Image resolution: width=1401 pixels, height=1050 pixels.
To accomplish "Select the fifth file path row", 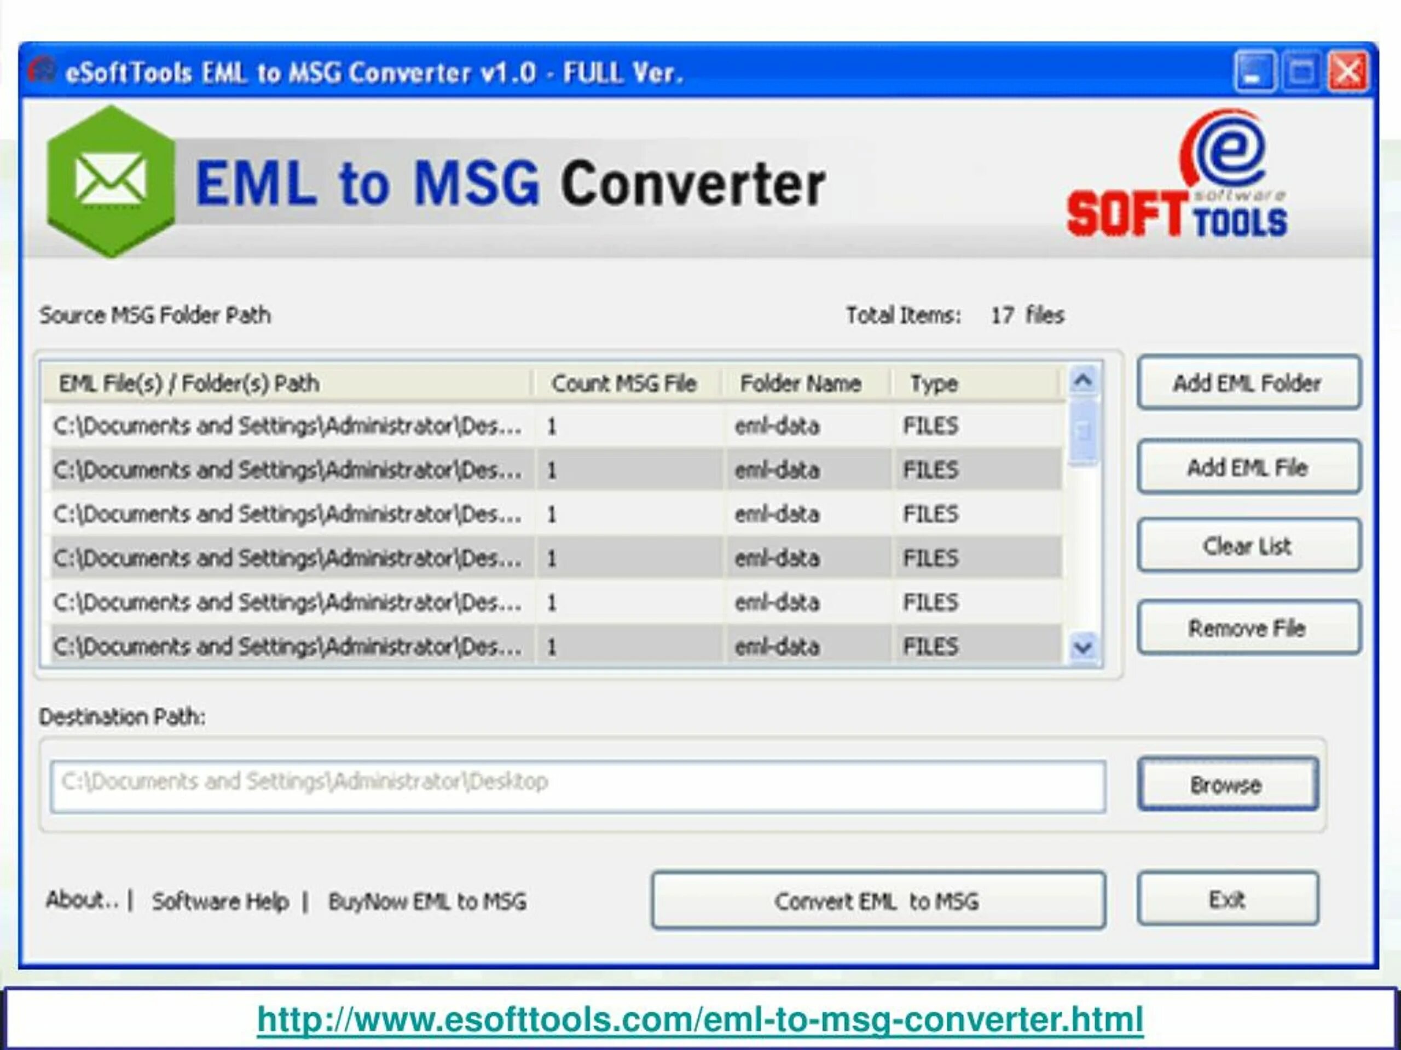I will [x=556, y=602].
